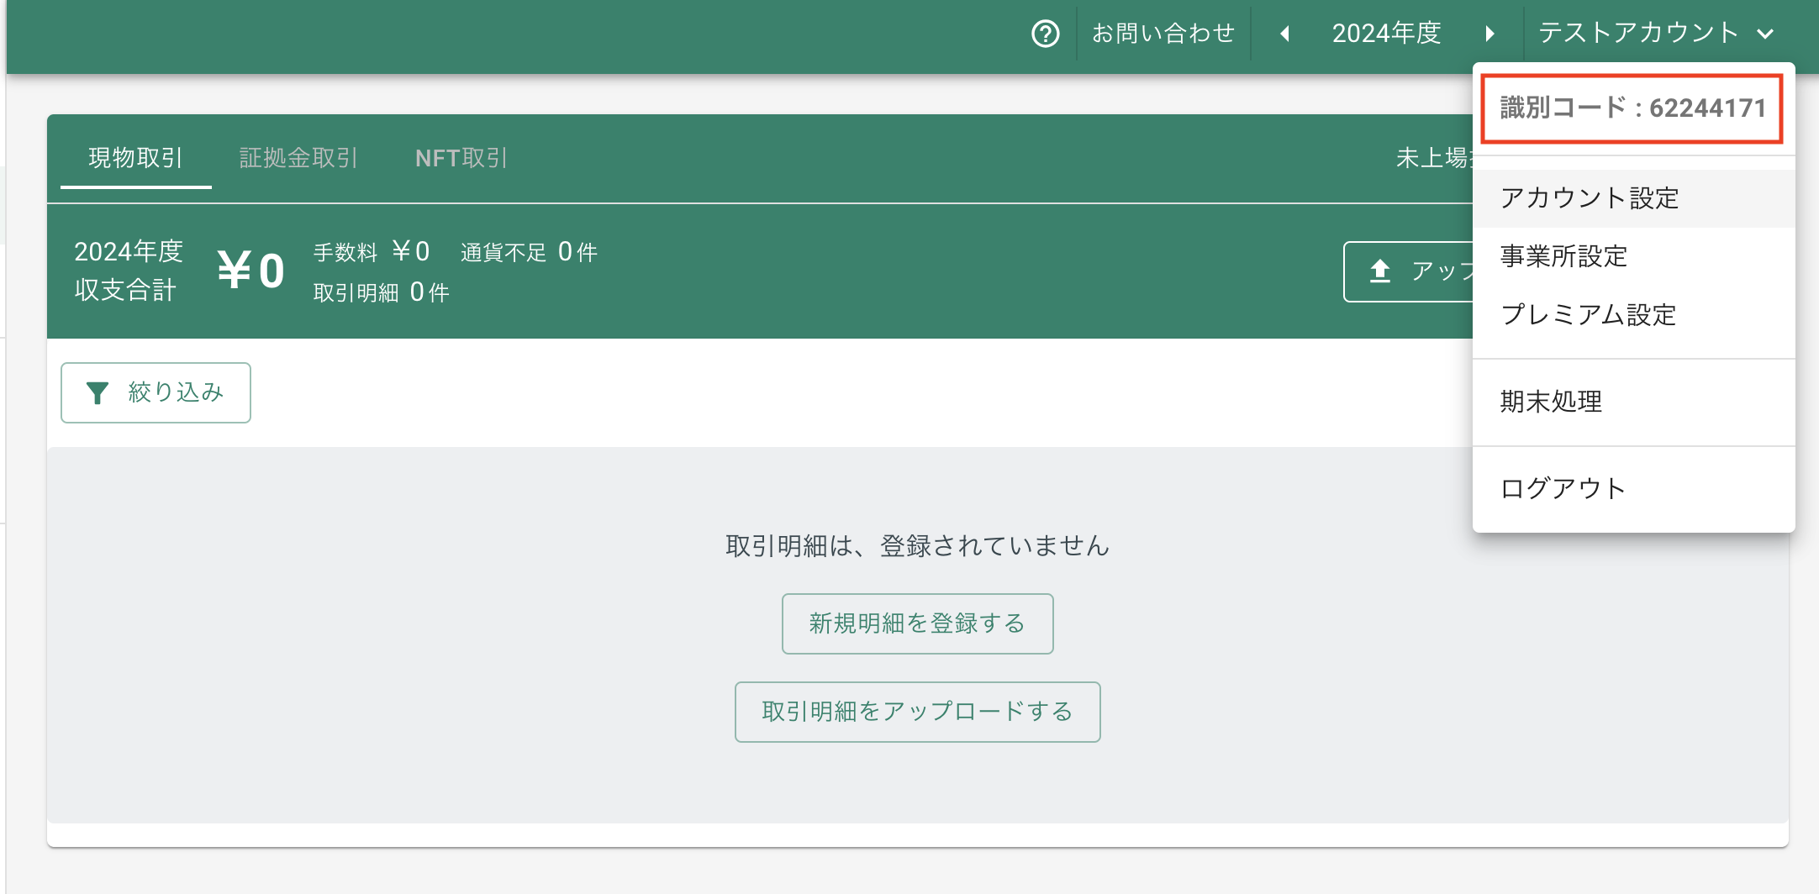
Task: Click the 識別コード : 62244171 text
Action: (x=1632, y=108)
